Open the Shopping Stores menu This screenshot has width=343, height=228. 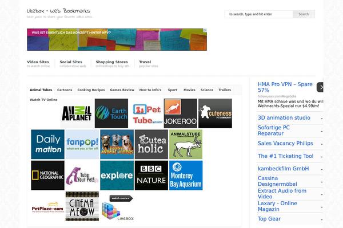[113, 64]
